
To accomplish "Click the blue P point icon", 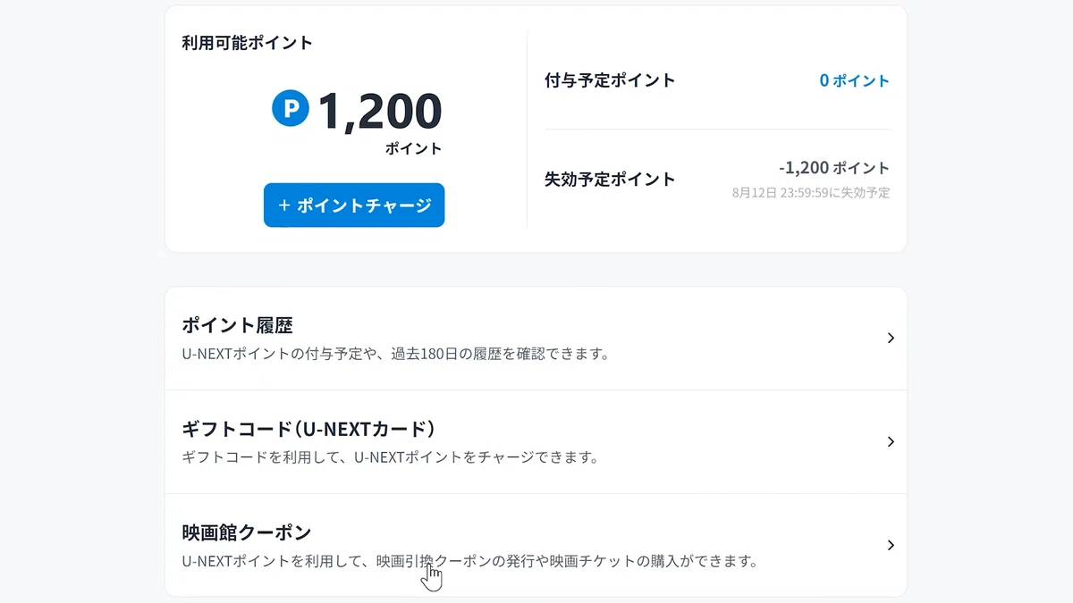I will (x=291, y=110).
